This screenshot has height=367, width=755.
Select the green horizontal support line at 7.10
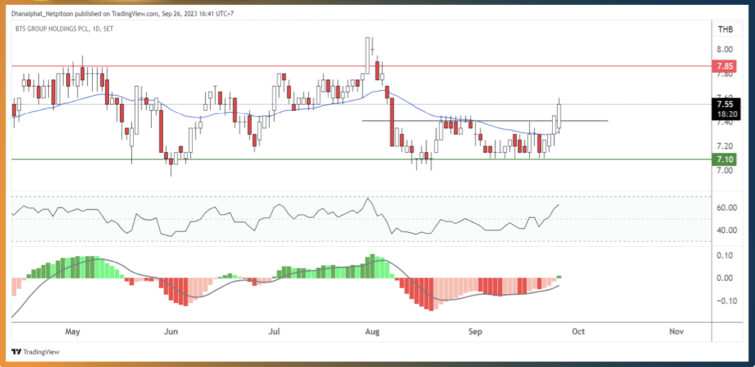click(360, 159)
